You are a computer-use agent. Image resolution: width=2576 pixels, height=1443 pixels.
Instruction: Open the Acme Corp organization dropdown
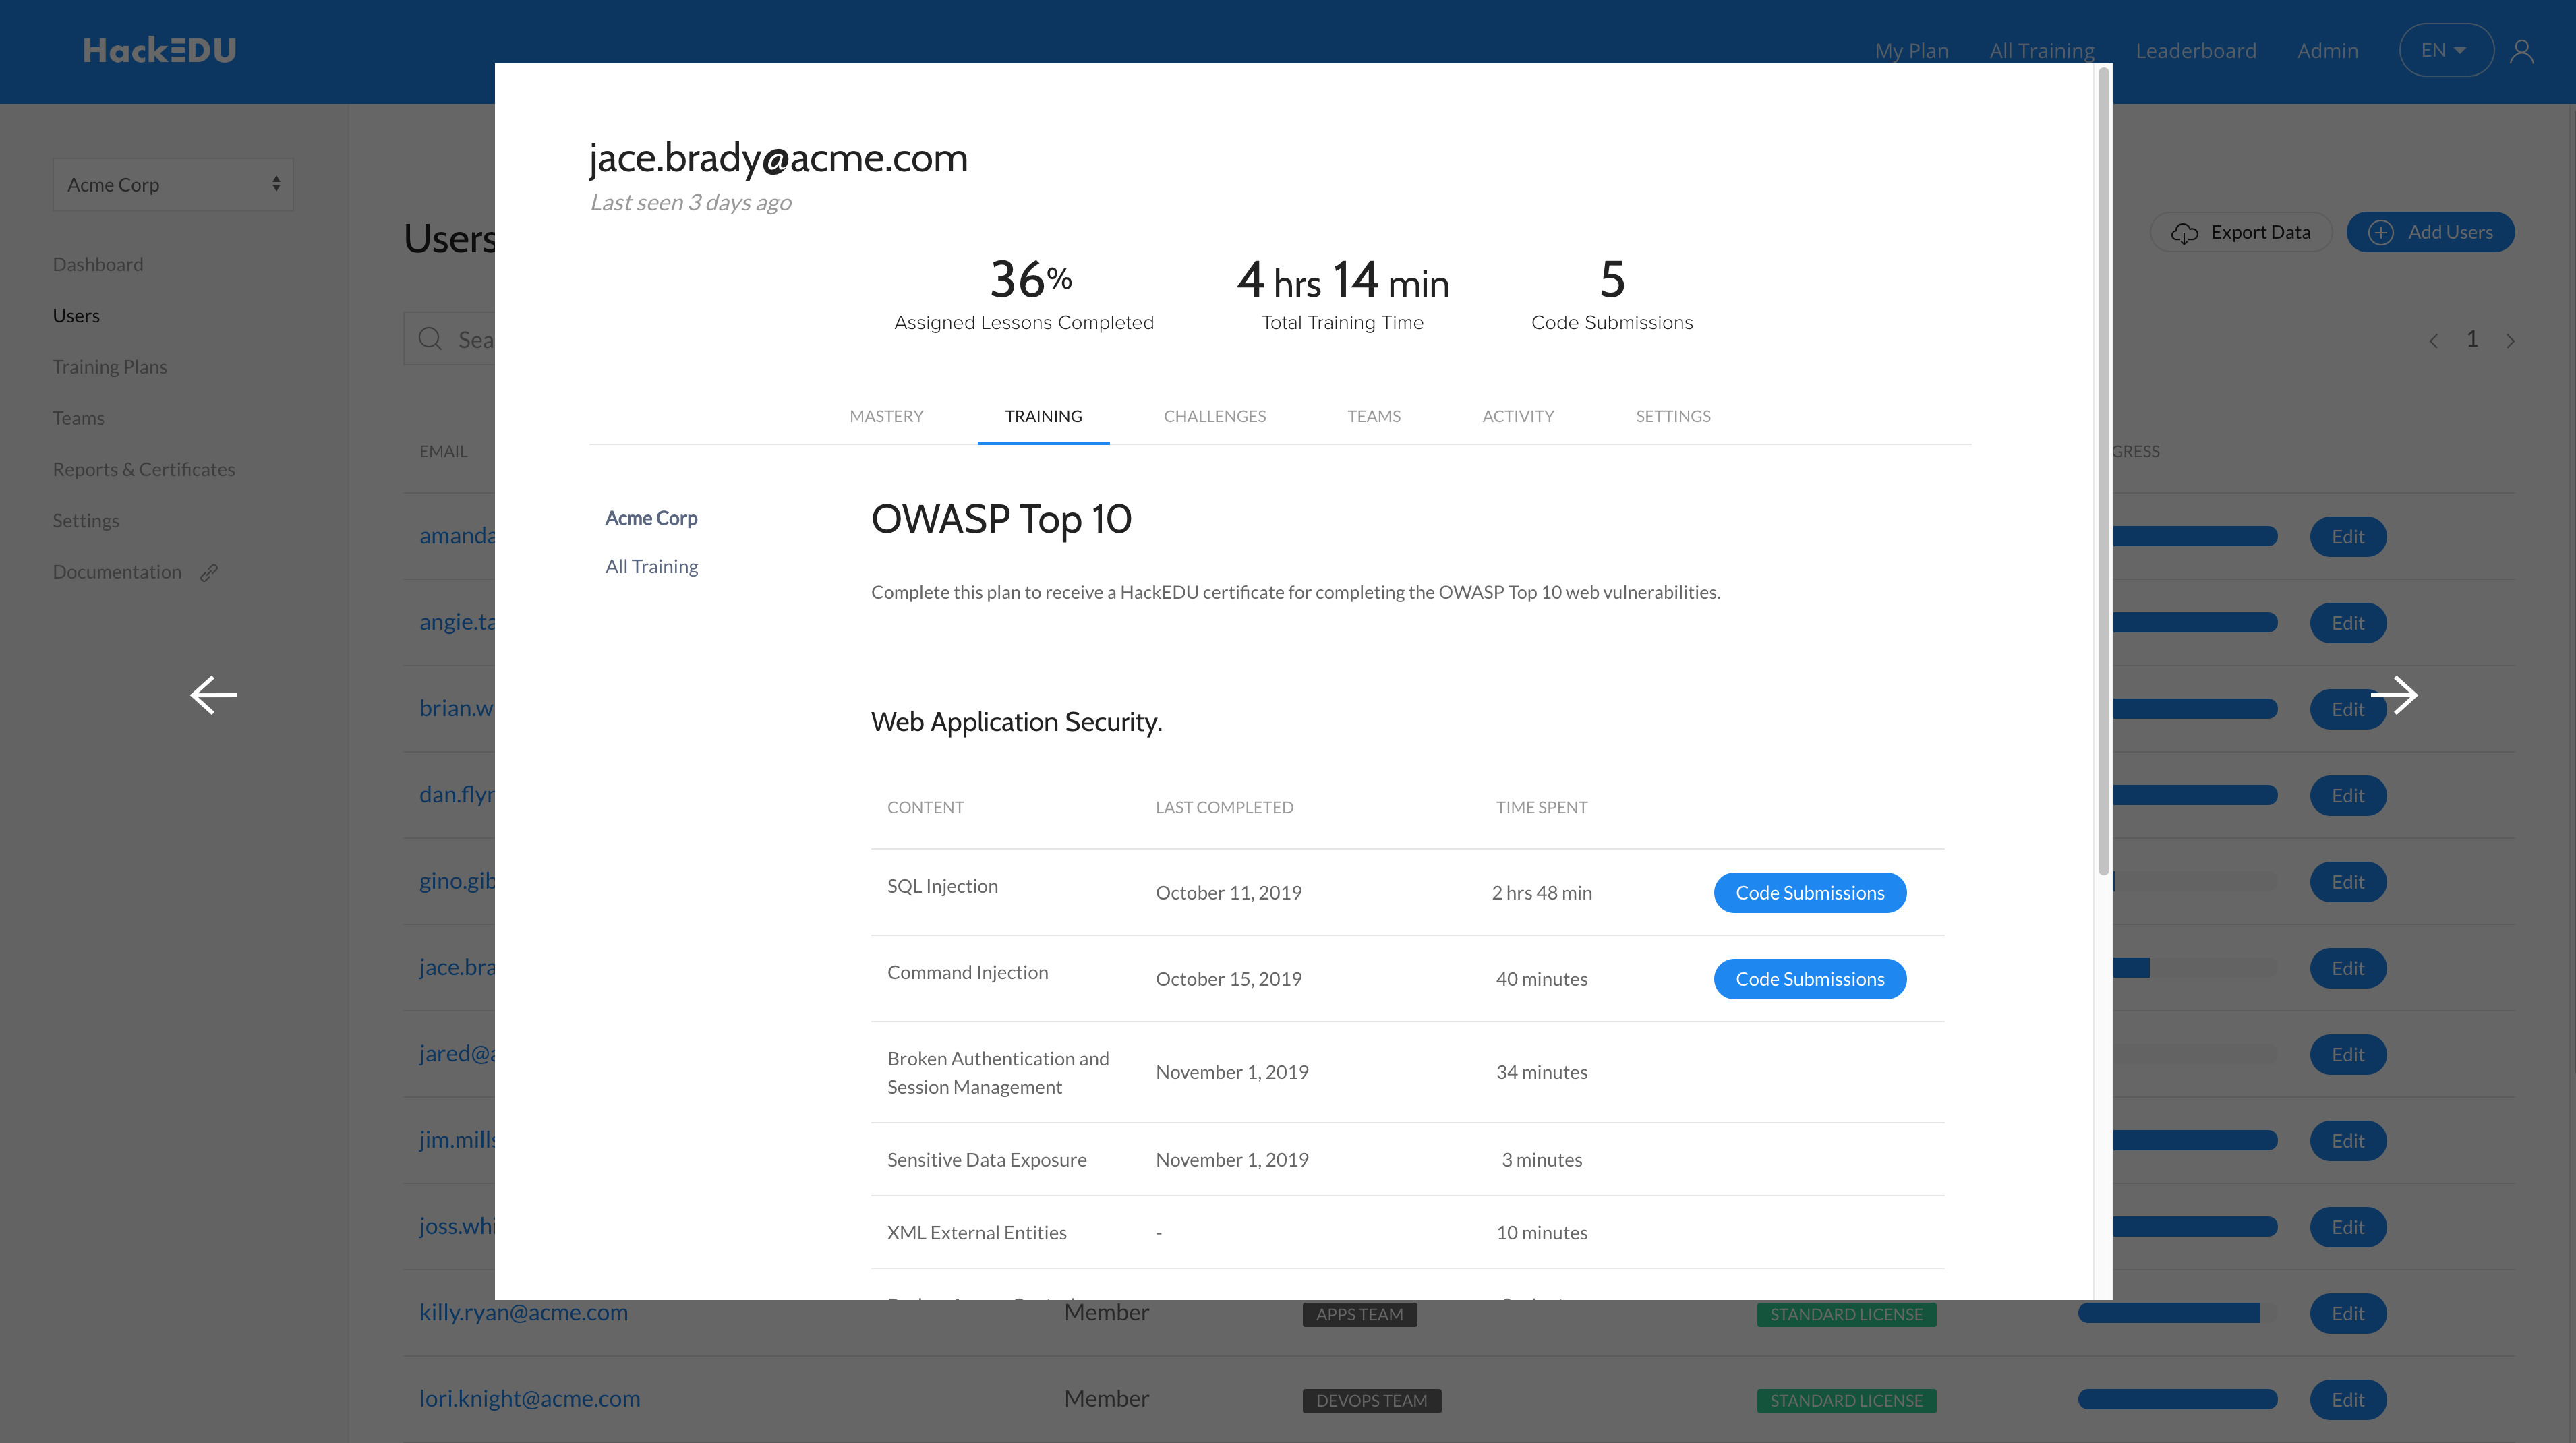[x=173, y=184]
